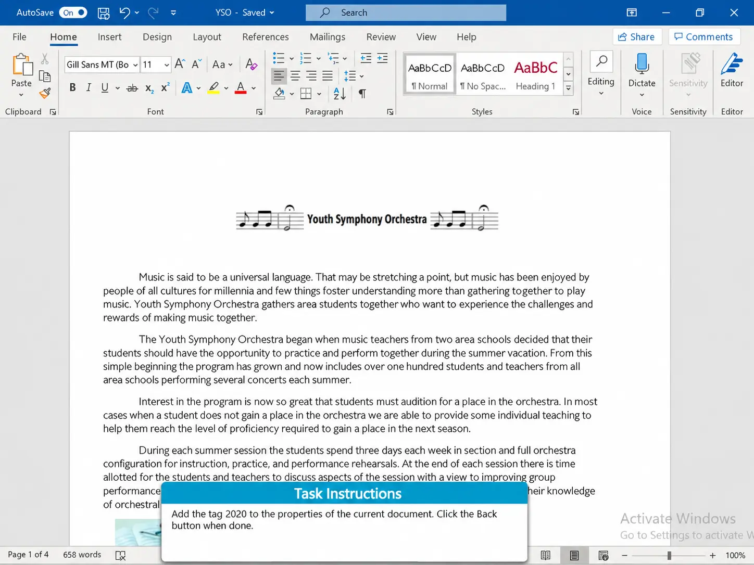Switch to Read Mode view icon
The width and height of the screenshot is (754, 565).
(x=545, y=556)
